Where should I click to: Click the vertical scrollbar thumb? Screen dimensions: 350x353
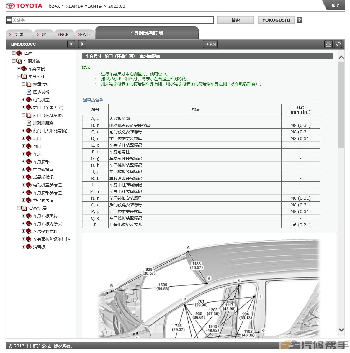coord(341,105)
